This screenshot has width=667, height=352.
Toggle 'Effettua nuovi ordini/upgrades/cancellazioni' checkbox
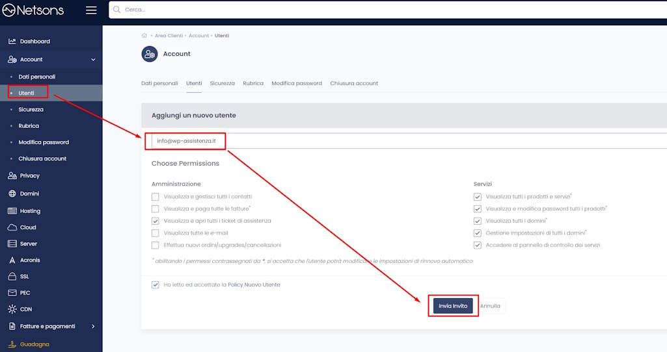(155, 245)
